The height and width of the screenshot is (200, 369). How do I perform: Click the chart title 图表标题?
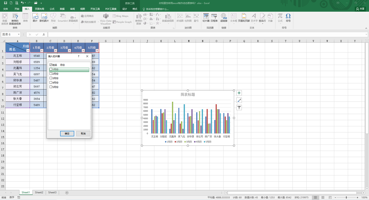coord(188,94)
